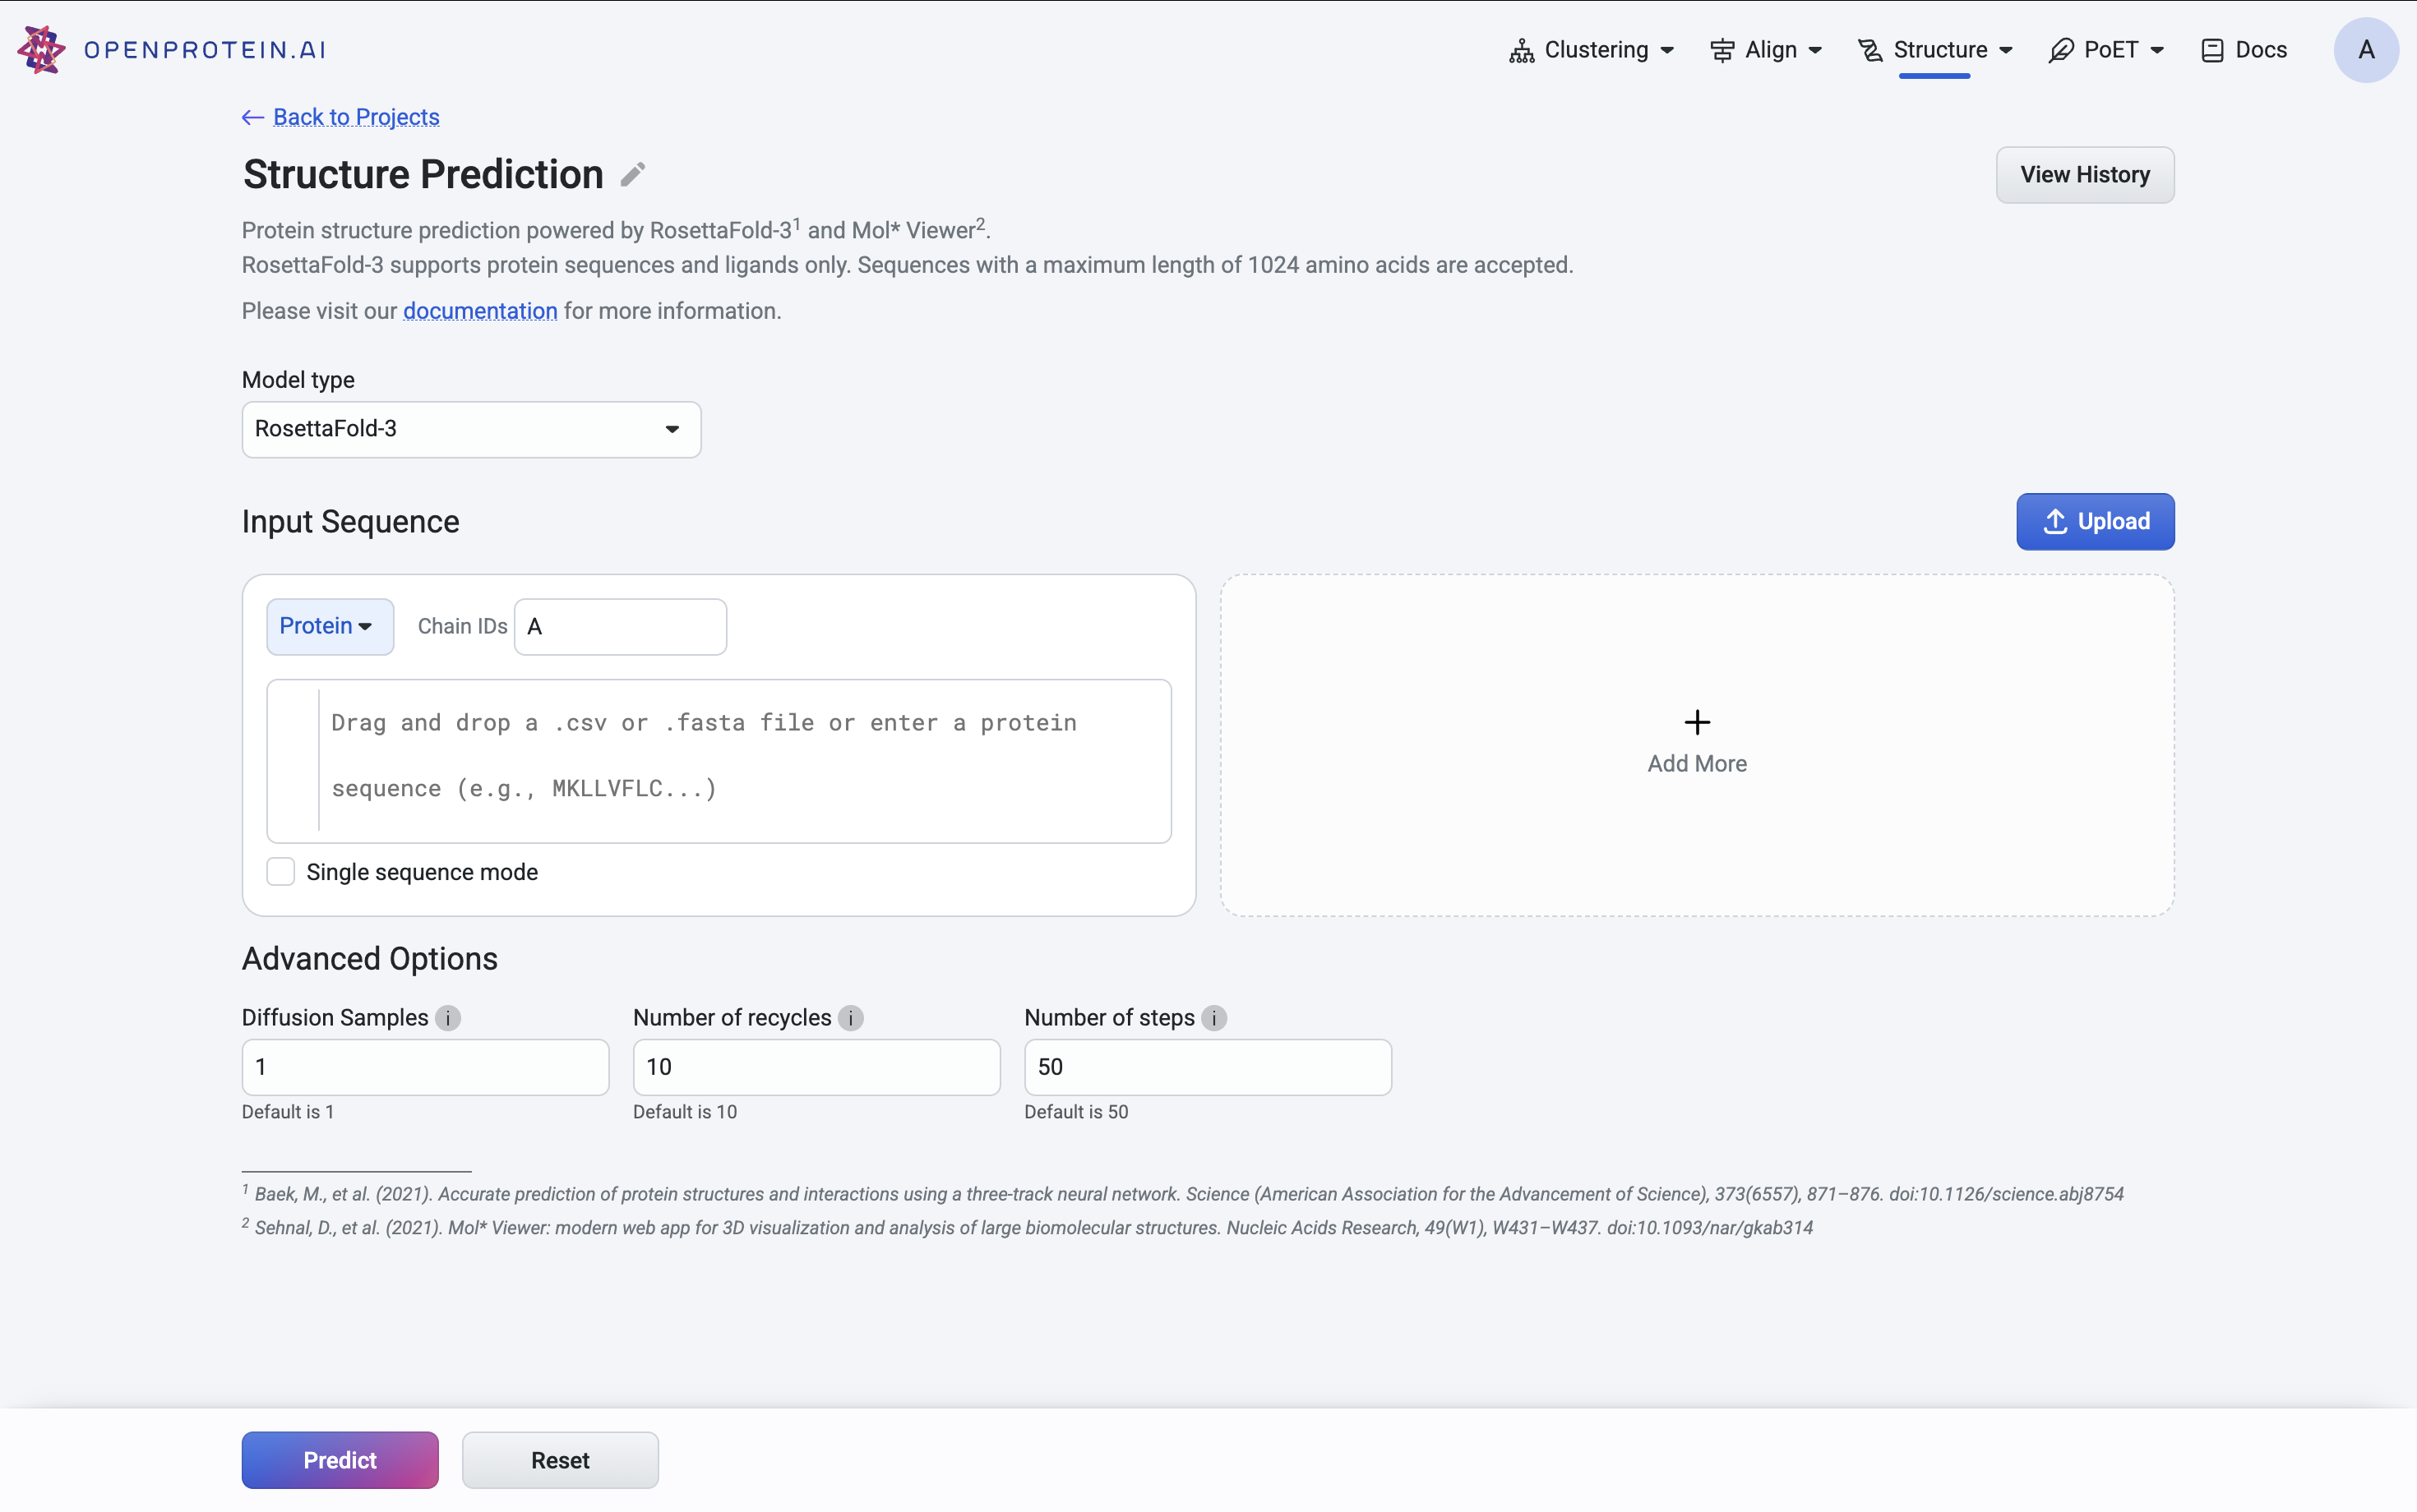The image size is (2417, 1512).
Task: Click the pencil edit icon beside title
Action: tap(632, 175)
